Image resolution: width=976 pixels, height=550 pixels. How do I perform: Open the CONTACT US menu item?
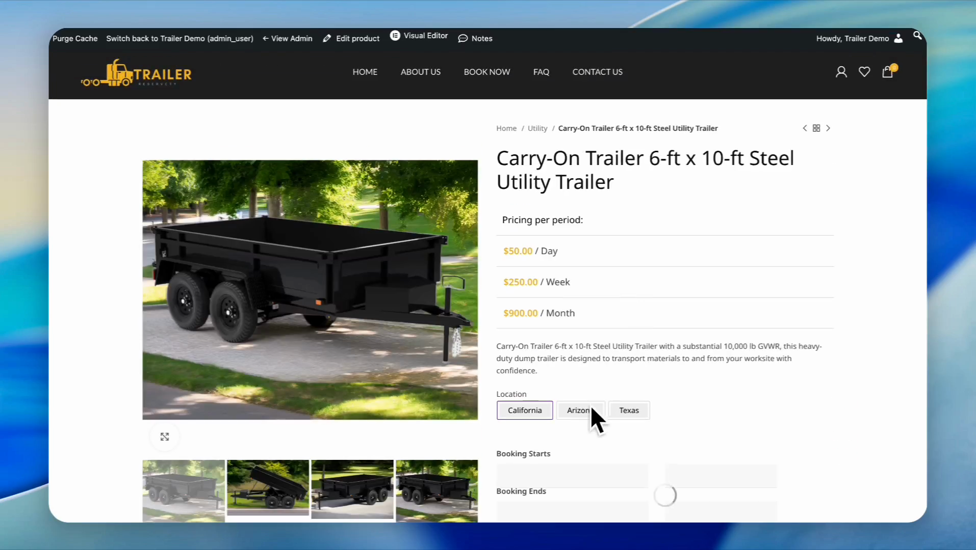(x=598, y=72)
